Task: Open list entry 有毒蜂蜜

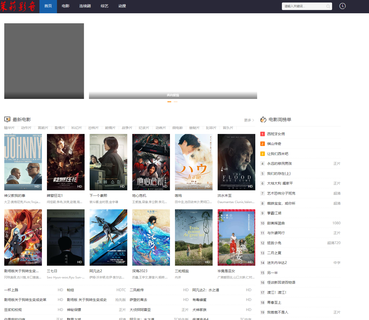Action: point(200,300)
